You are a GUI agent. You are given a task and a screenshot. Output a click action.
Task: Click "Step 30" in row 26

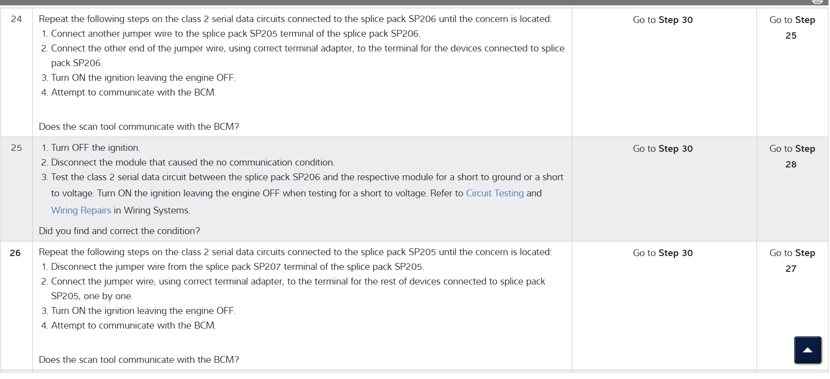pos(675,253)
